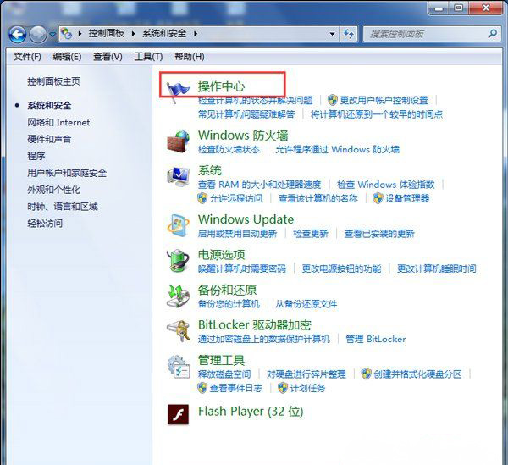This screenshot has height=465, width=508.
Task: Open 对硬盘进行碎片整理 link
Action: coord(306,374)
